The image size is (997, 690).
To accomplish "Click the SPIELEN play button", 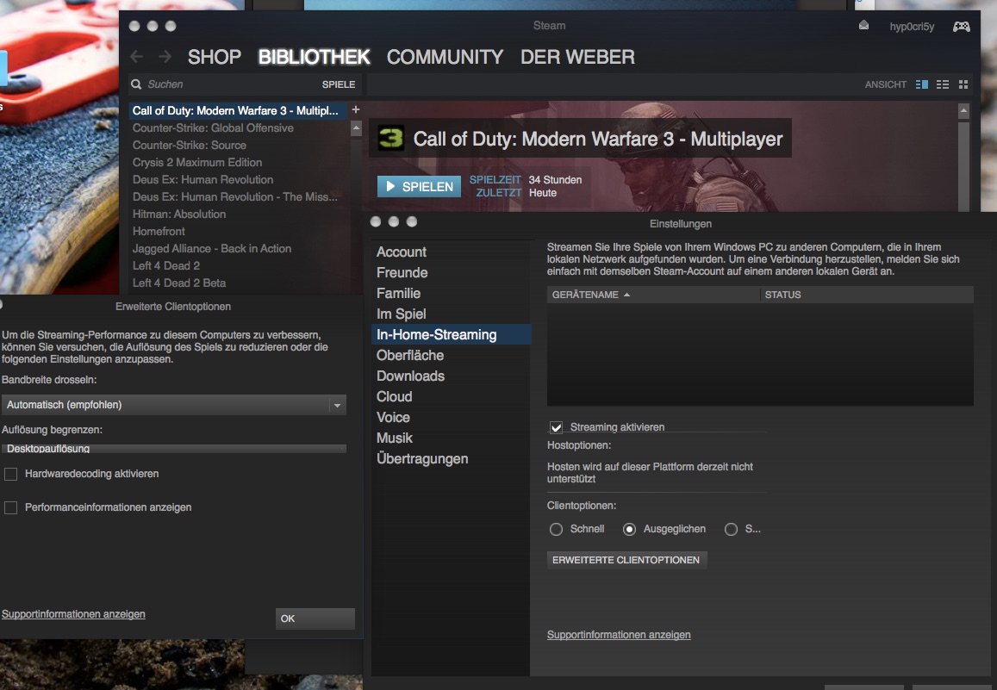I will [x=419, y=186].
